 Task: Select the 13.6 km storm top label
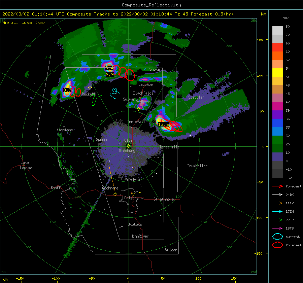(x=164, y=125)
